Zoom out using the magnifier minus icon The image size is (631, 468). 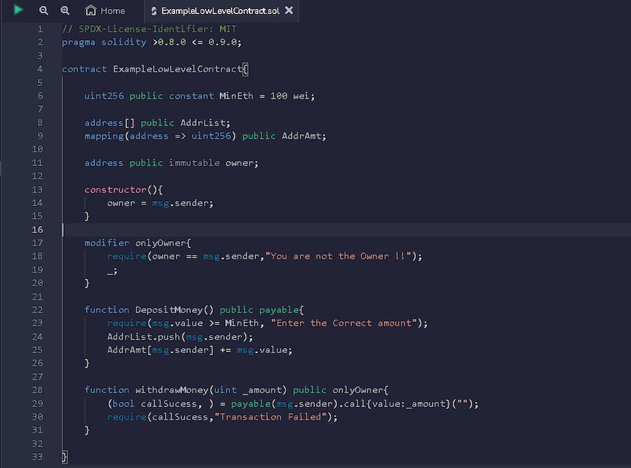coord(45,10)
